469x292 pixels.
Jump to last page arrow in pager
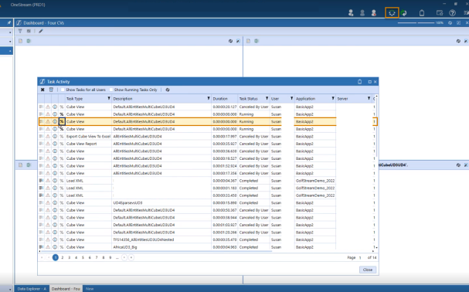(131, 257)
